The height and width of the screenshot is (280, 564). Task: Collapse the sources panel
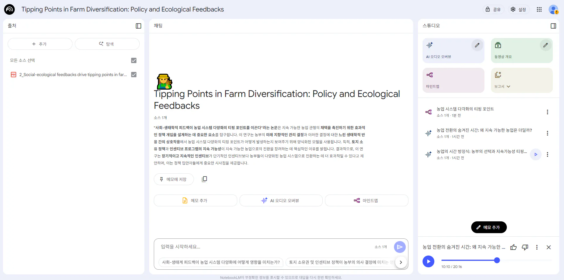(138, 26)
